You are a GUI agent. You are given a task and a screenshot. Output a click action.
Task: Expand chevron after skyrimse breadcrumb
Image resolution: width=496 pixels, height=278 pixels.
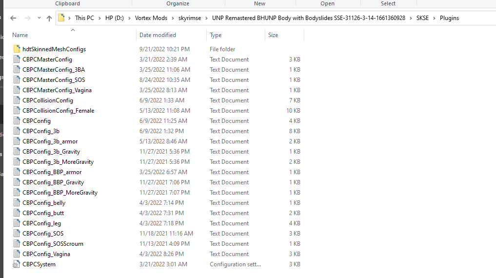207,18
